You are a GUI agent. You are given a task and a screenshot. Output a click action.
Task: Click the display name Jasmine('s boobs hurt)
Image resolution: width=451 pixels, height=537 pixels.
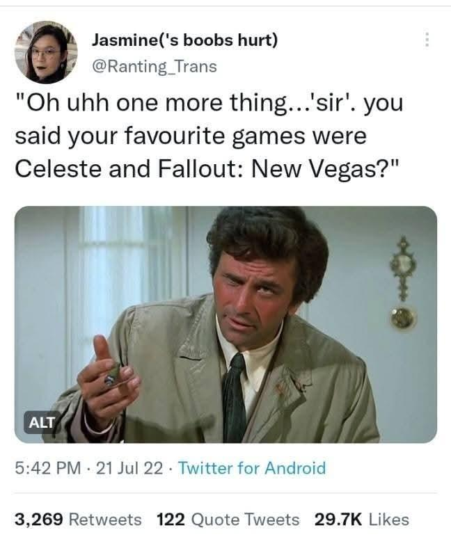click(184, 40)
